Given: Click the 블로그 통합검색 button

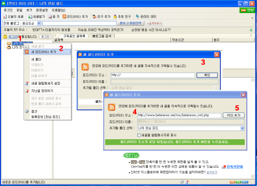Looking at the screenshot, I should tap(131, 23).
